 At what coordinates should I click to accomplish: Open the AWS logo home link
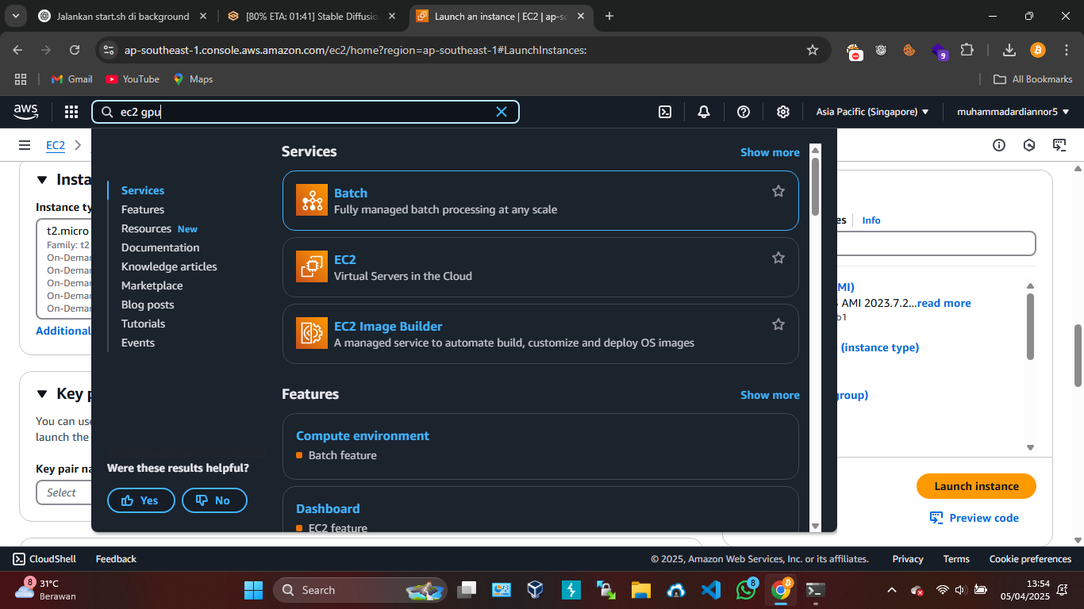(x=25, y=112)
